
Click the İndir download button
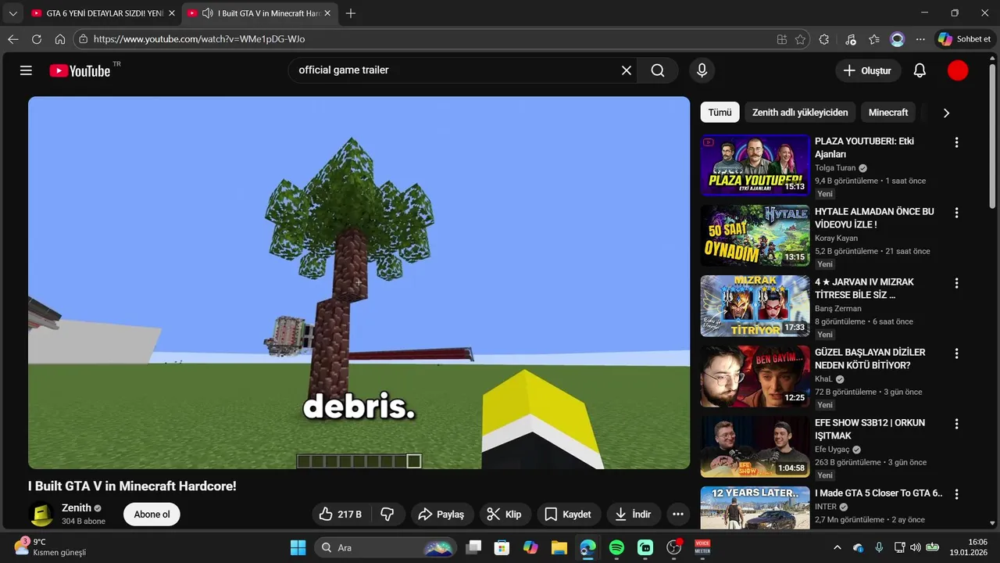tap(634, 514)
